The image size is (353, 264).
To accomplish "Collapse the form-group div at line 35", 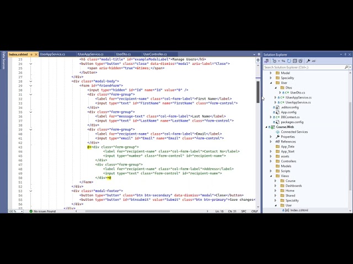I will 31,112.
